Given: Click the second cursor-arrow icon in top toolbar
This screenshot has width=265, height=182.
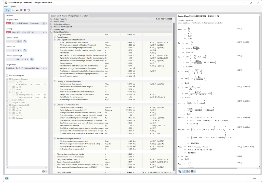Looking at the screenshot, I should pyautogui.click(x=9, y=10).
